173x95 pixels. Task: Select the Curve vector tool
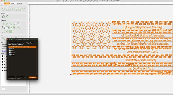point(16,9)
